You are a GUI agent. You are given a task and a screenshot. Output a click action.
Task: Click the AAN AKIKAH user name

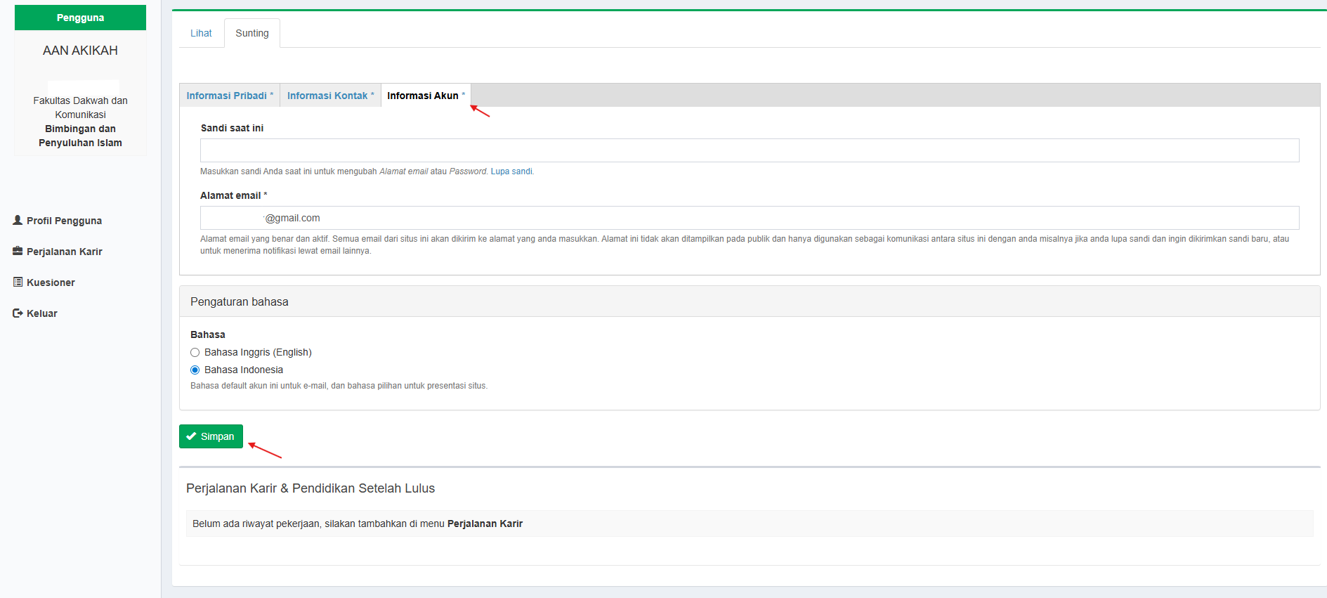[x=80, y=51]
